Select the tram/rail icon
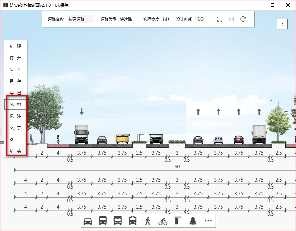 (133, 221)
